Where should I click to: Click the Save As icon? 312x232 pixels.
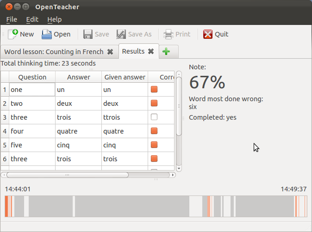tap(121, 34)
